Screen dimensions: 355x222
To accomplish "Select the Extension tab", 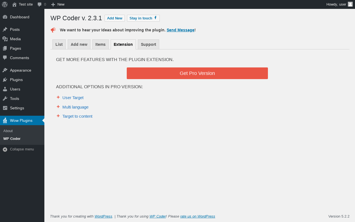I will (x=123, y=44).
